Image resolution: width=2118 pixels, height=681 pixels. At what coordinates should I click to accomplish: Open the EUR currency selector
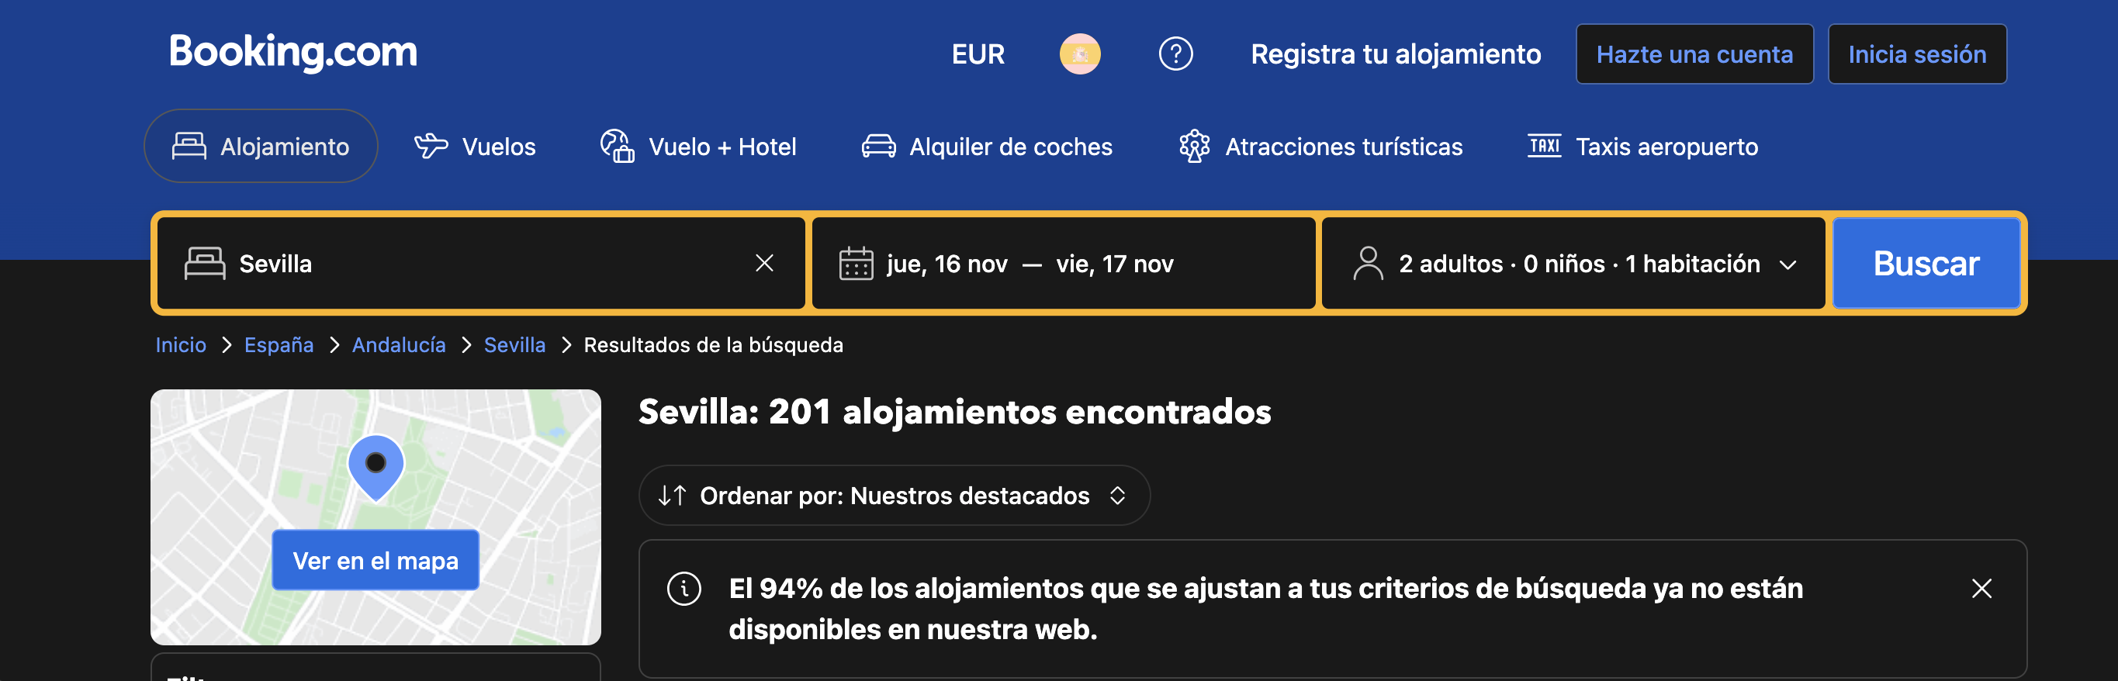pos(978,54)
